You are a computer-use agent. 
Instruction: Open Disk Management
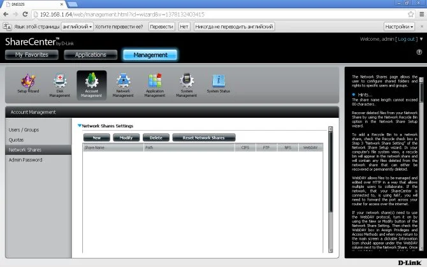(x=59, y=84)
